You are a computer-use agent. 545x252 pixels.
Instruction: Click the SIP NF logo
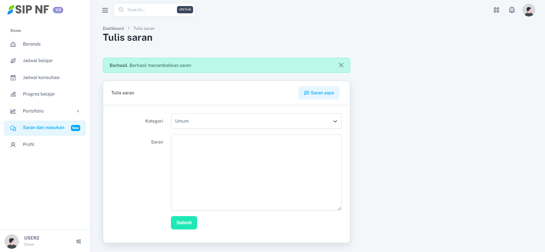[x=28, y=10]
